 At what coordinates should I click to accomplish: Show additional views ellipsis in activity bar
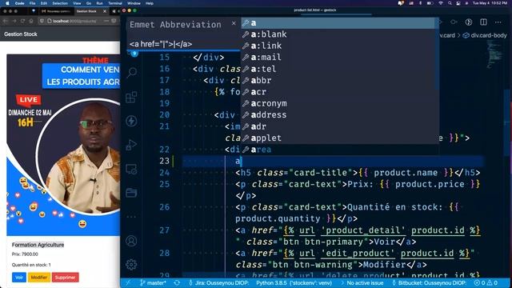point(131,217)
